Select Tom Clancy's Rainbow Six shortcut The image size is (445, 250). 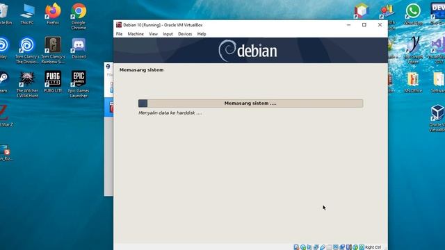53,51
